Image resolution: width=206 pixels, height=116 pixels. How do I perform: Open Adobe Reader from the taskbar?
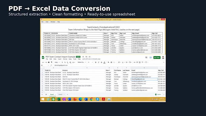[x=103, y=99]
